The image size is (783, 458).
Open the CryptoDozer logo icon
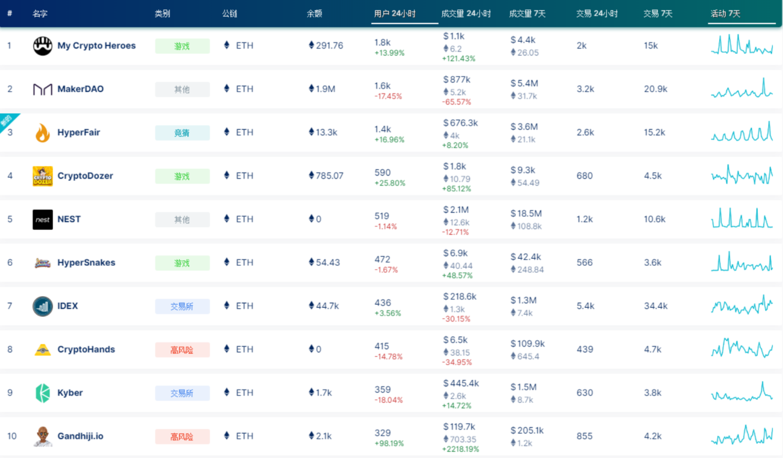coord(43,176)
